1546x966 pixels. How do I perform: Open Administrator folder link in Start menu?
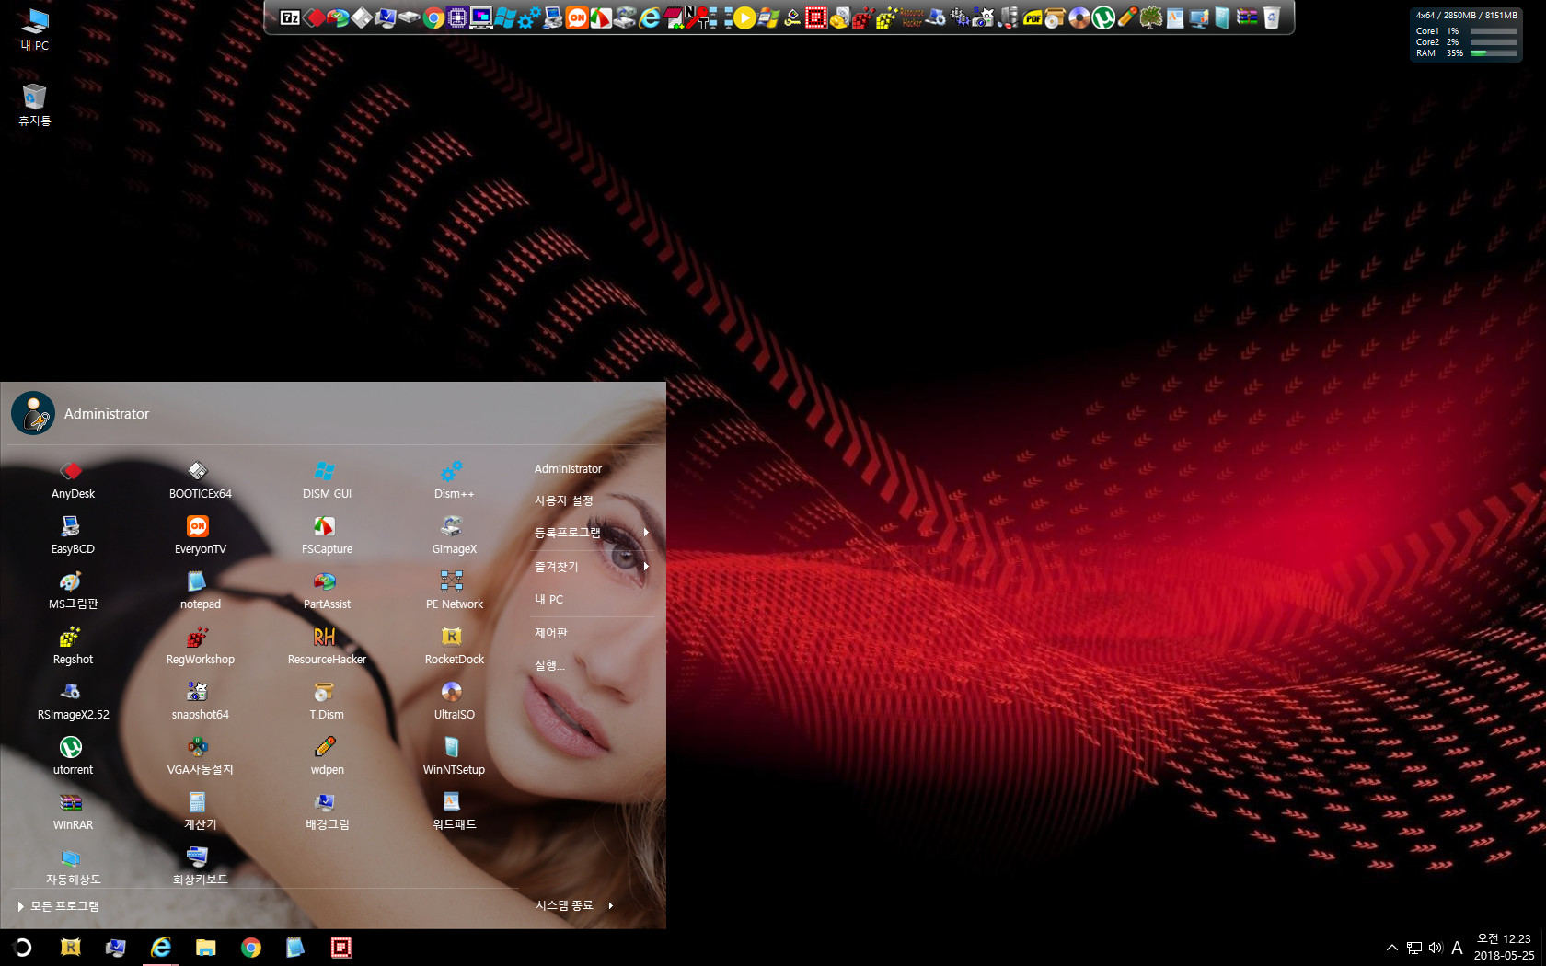coord(568,468)
